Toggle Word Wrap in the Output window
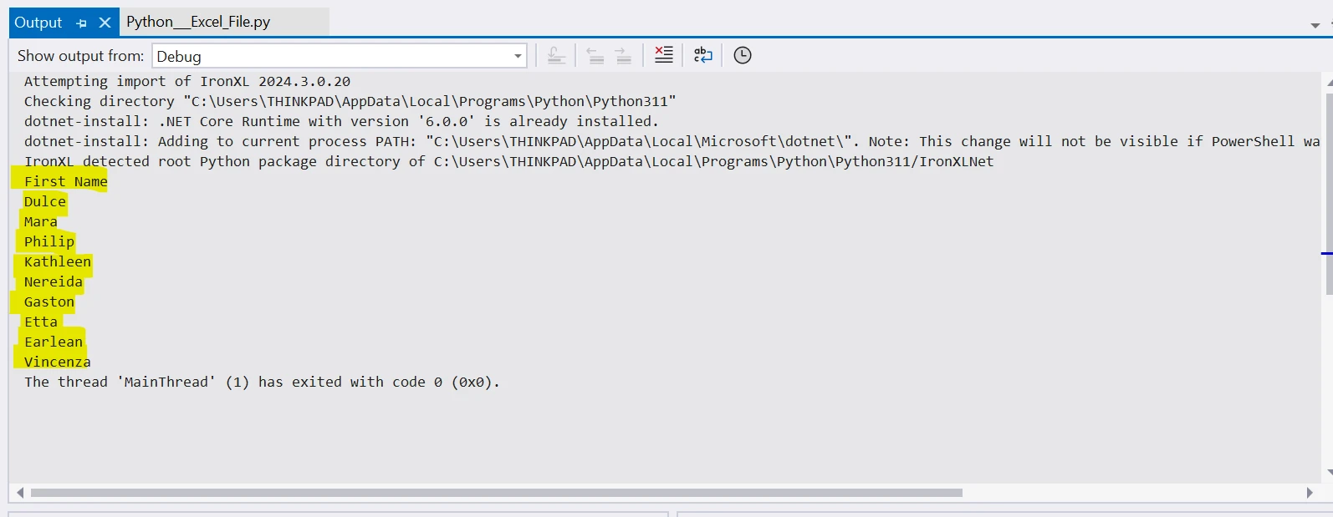 [x=702, y=55]
